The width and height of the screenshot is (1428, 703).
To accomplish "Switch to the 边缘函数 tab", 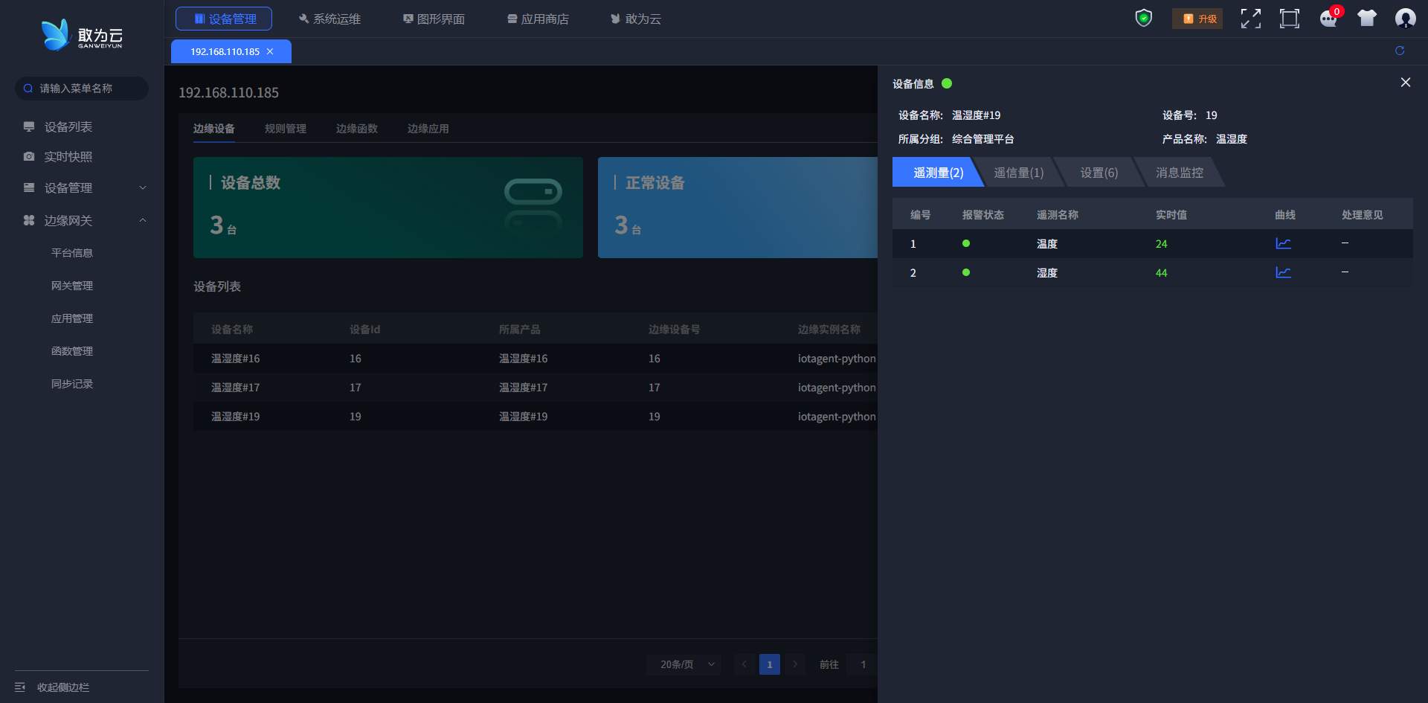I will pos(357,129).
